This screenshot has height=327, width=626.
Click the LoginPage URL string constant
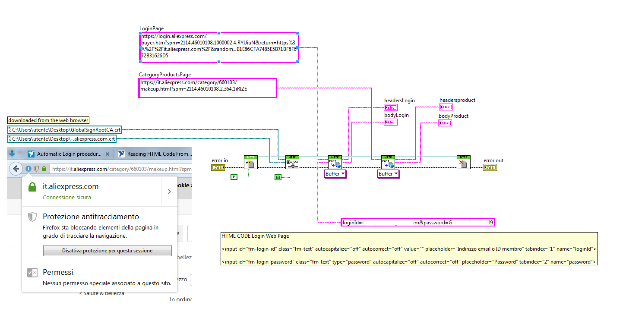[x=218, y=47]
